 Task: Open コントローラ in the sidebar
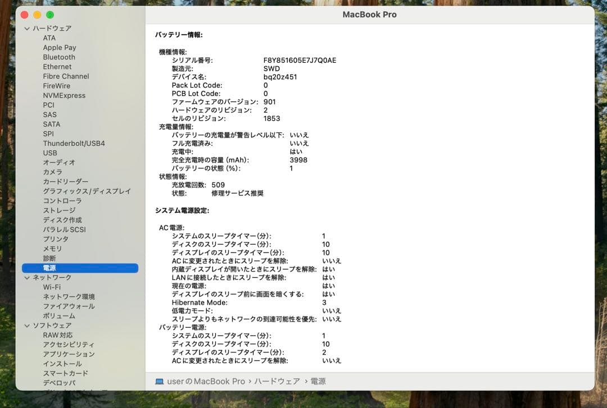[x=62, y=201]
